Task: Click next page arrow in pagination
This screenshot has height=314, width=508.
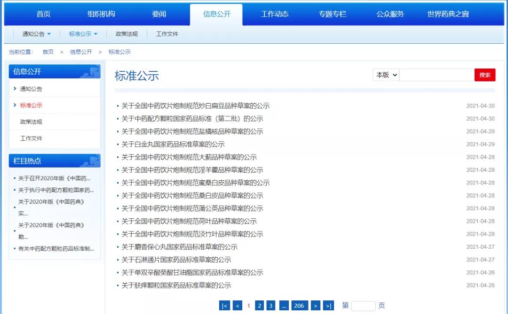Action: [316, 306]
